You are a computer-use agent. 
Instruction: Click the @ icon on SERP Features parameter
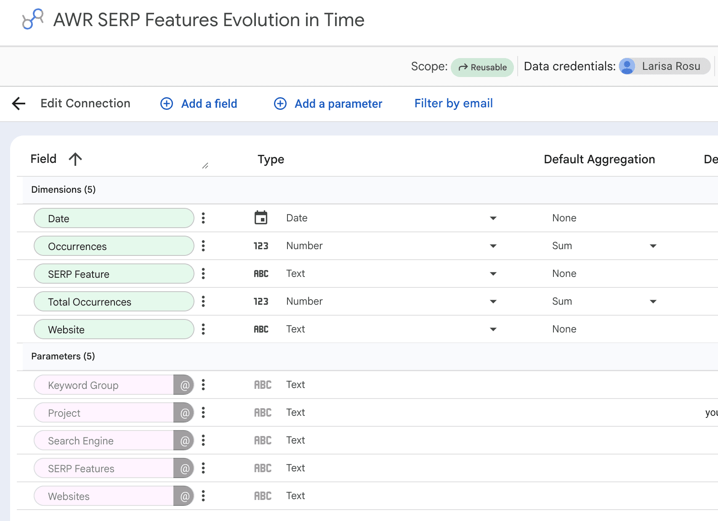point(184,468)
